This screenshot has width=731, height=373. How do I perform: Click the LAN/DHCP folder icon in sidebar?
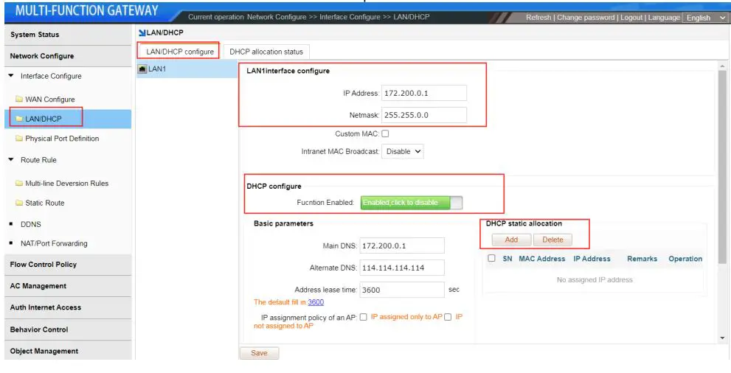(19, 119)
